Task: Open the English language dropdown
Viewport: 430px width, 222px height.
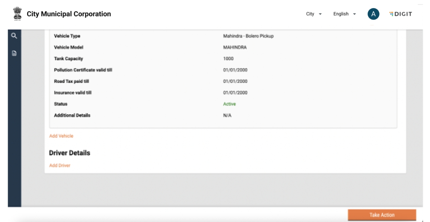Action: tap(344, 14)
